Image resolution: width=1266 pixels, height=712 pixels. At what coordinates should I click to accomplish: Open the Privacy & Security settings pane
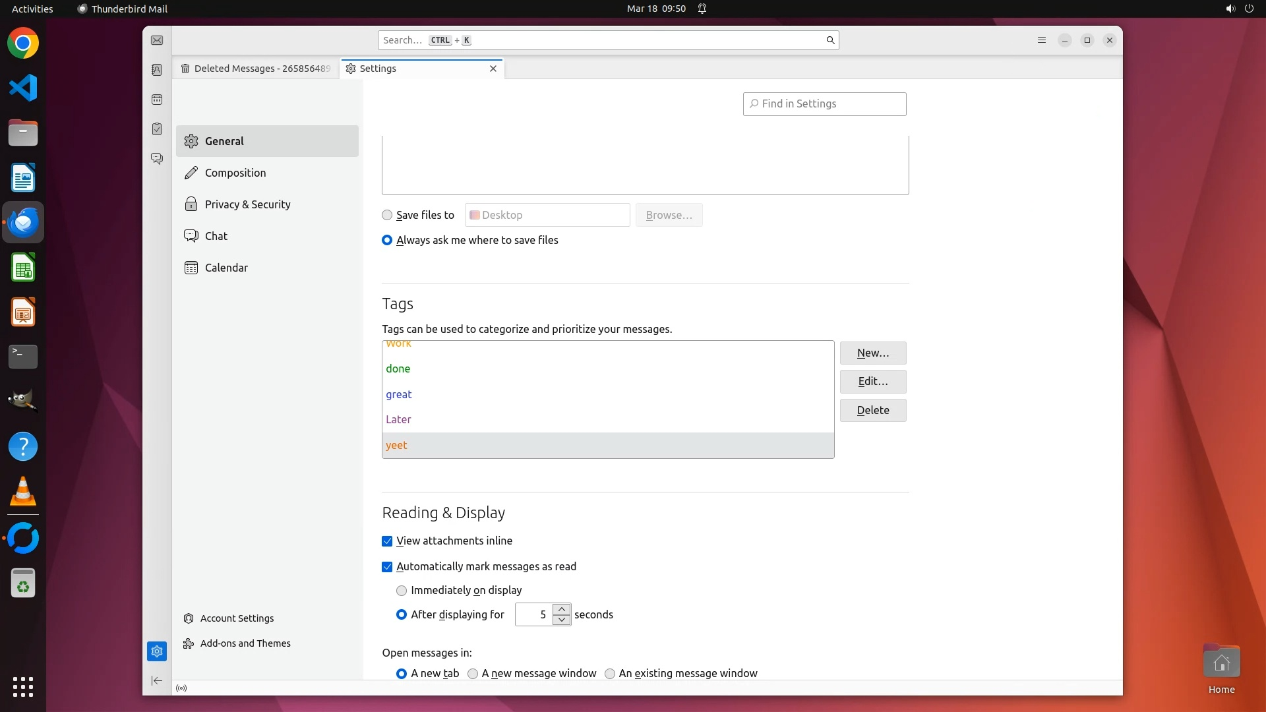click(x=247, y=204)
